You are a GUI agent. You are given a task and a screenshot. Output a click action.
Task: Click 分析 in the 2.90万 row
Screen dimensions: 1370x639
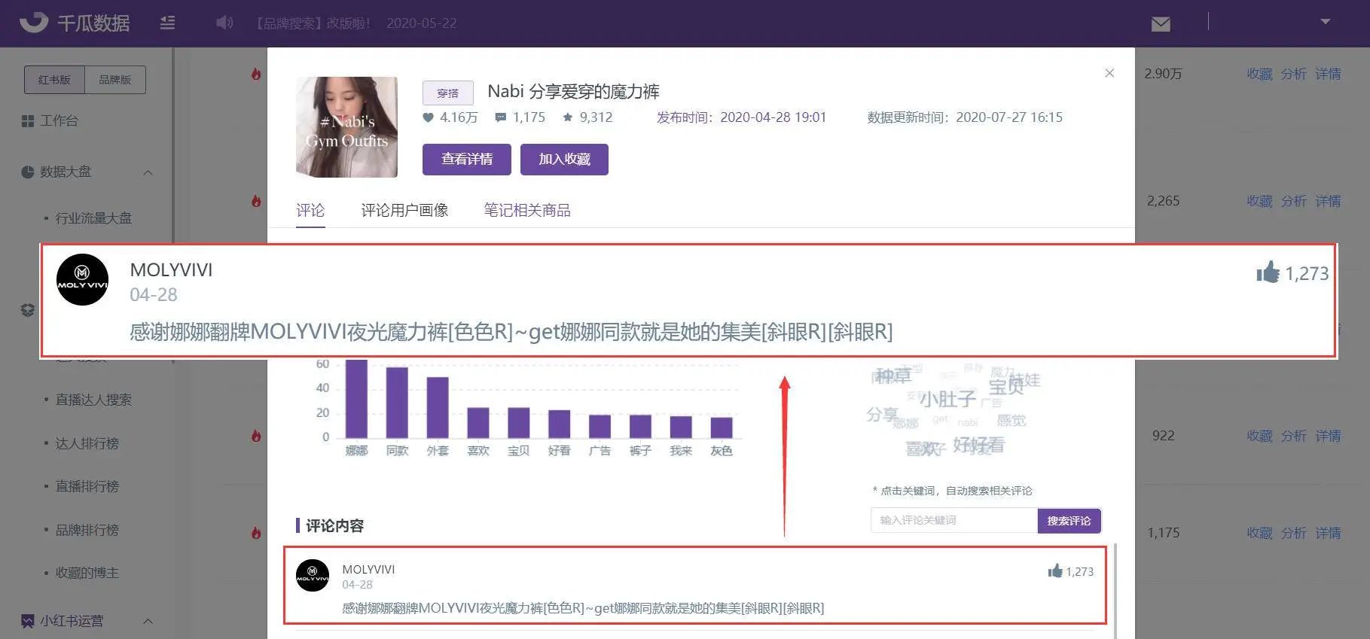coord(1294,74)
